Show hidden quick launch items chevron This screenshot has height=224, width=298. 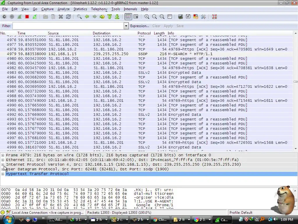click(43, 218)
